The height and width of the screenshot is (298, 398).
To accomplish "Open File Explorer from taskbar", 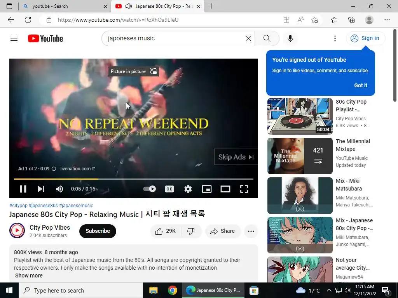I will pyautogui.click(x=153, y=290).
